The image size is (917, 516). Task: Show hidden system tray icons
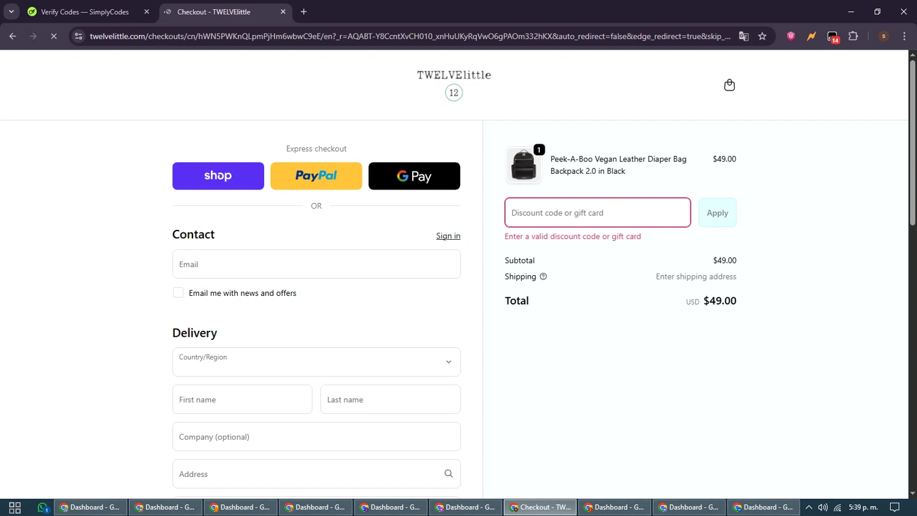(808, 507)
